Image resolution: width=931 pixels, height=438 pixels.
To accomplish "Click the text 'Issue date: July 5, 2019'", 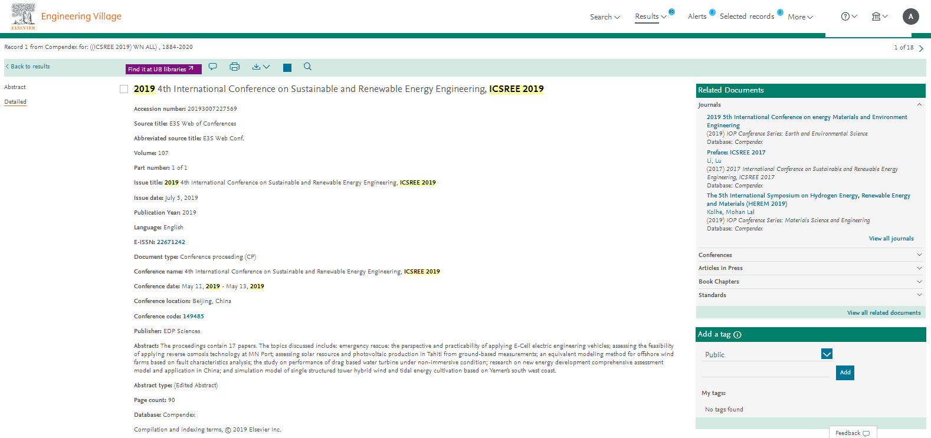I will (166, 198).
